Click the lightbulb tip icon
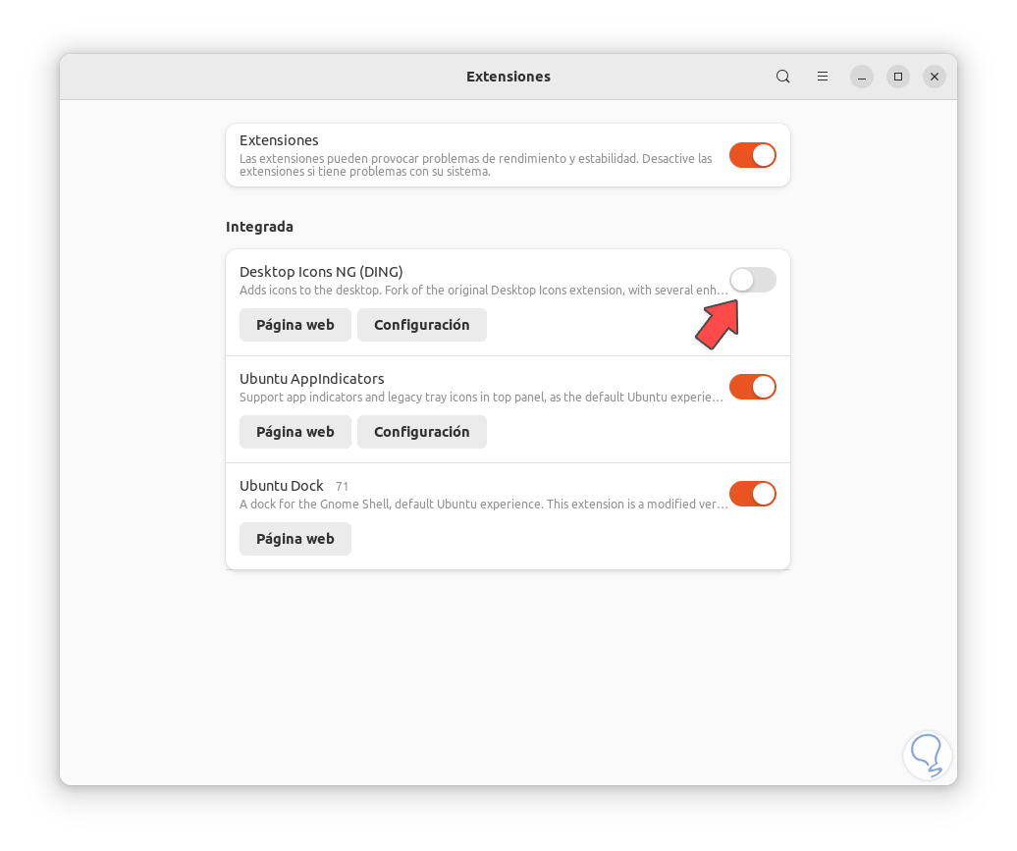 coord(927,755)
